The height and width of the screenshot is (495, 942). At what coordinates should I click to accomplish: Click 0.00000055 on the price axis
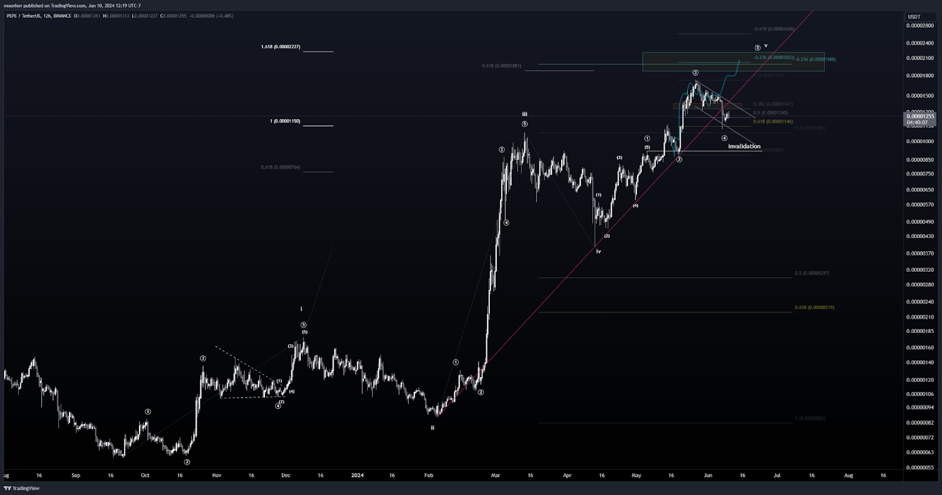pos(920,467)
